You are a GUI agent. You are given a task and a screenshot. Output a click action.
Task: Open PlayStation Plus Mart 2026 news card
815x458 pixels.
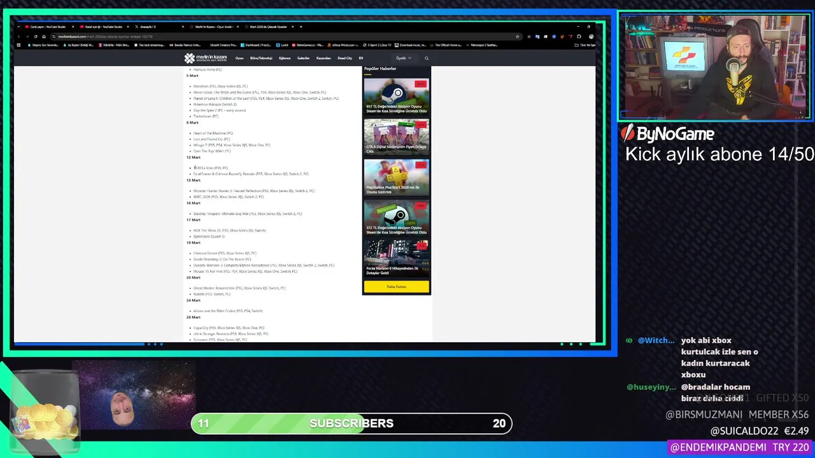click(x=396, y=177)
